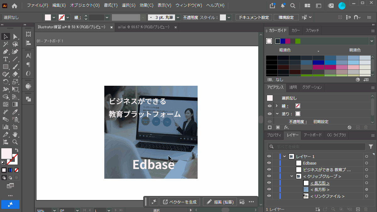Switch to the プロパティ tab
This screenshot has height=212, width=377.
274,135
